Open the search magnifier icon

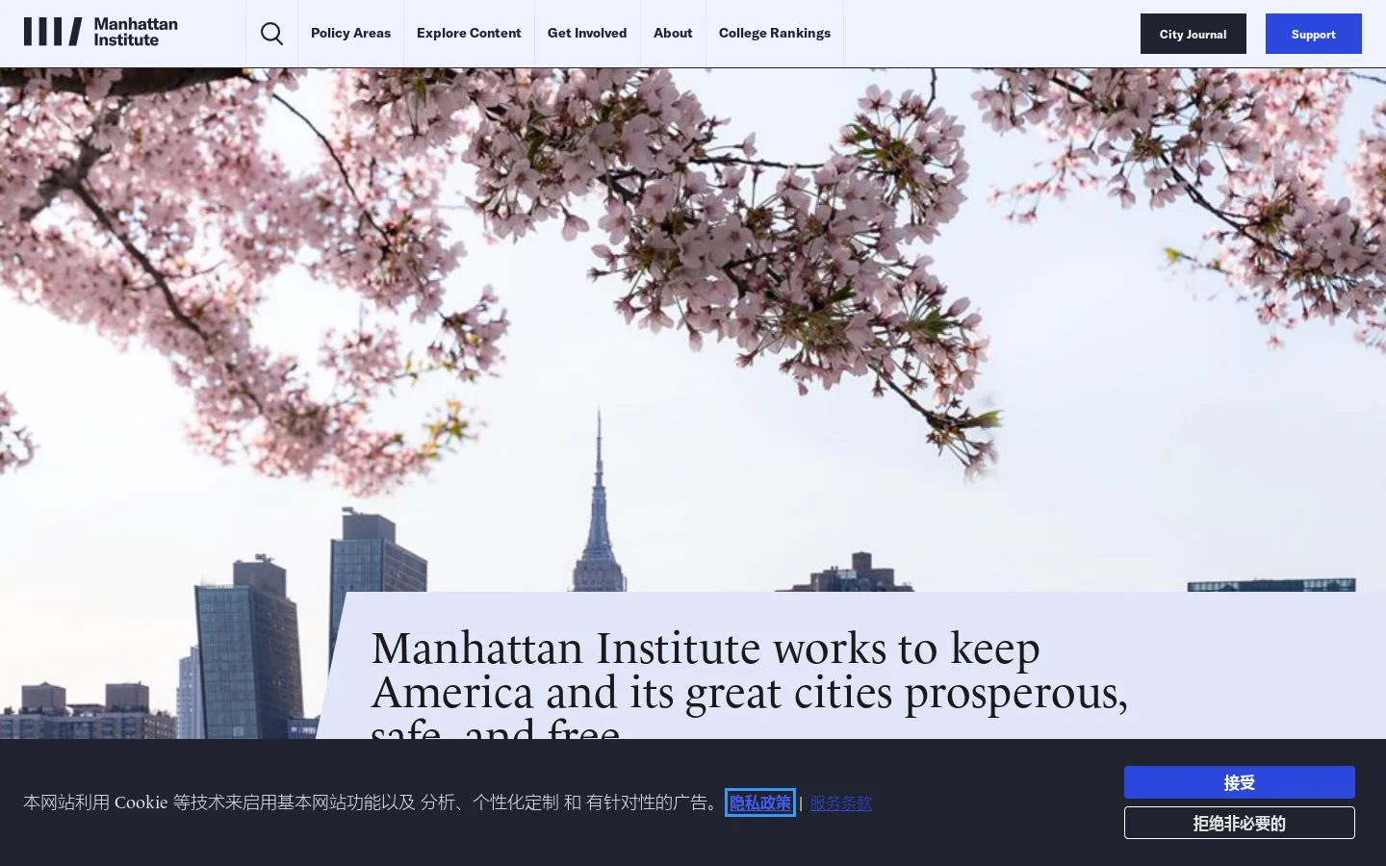coord(272,34)
